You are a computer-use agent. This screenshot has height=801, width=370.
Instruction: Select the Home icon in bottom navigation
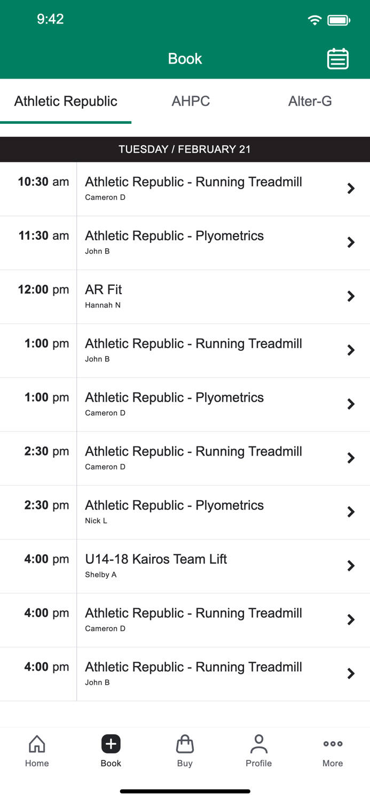pyautogui.click(x=36, y=750)
